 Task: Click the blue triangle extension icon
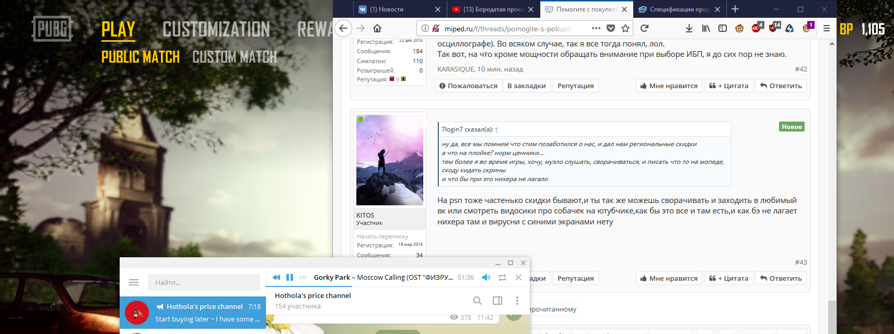click(789, 28)
